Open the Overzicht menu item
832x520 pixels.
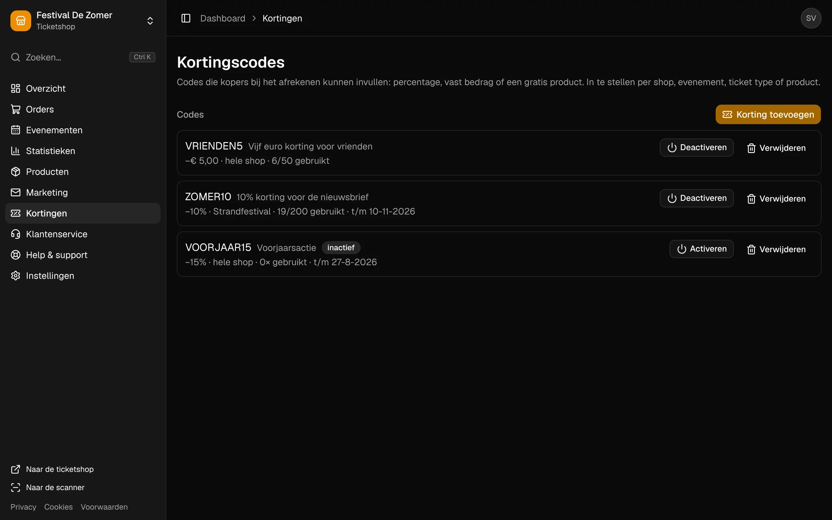click(83, 88)
